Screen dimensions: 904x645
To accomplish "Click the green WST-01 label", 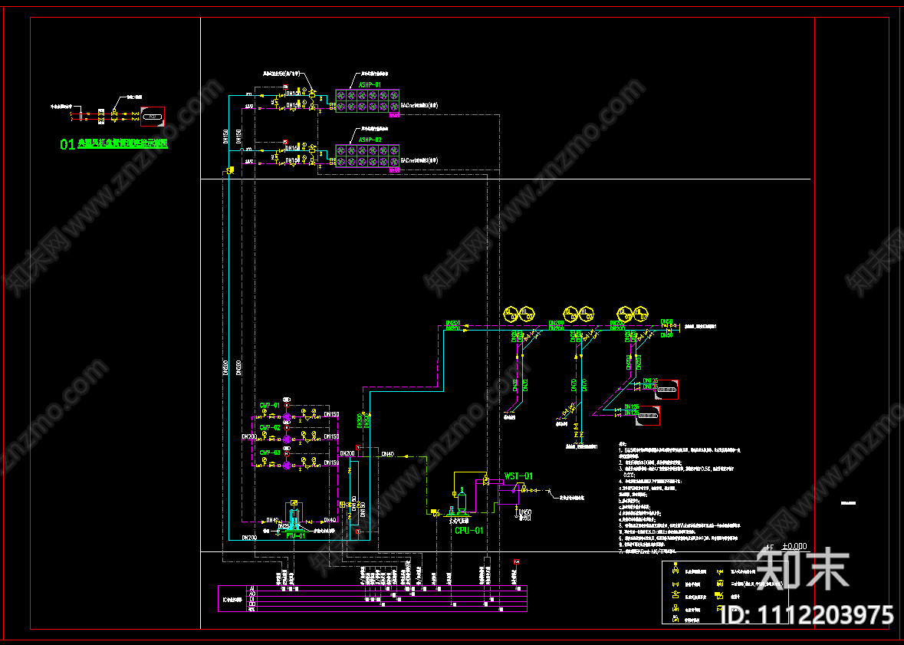I will [x=519, y=476].
